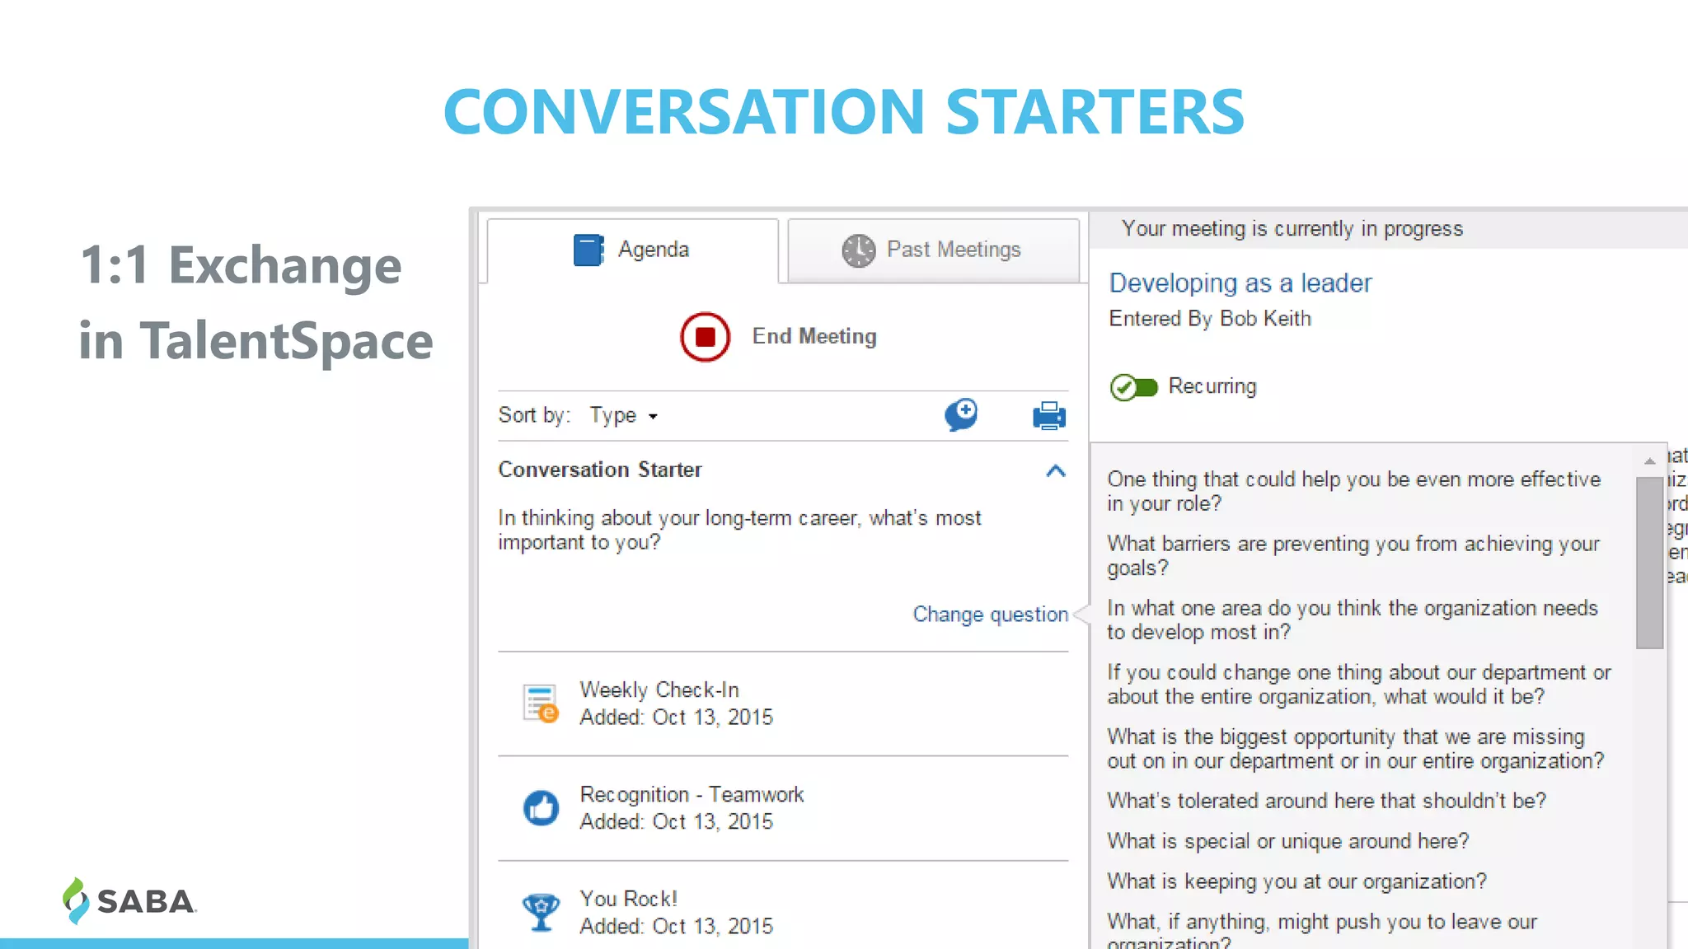1688x949 pixels.
Task: Switch to the Agenda tab
Action: 632,250
